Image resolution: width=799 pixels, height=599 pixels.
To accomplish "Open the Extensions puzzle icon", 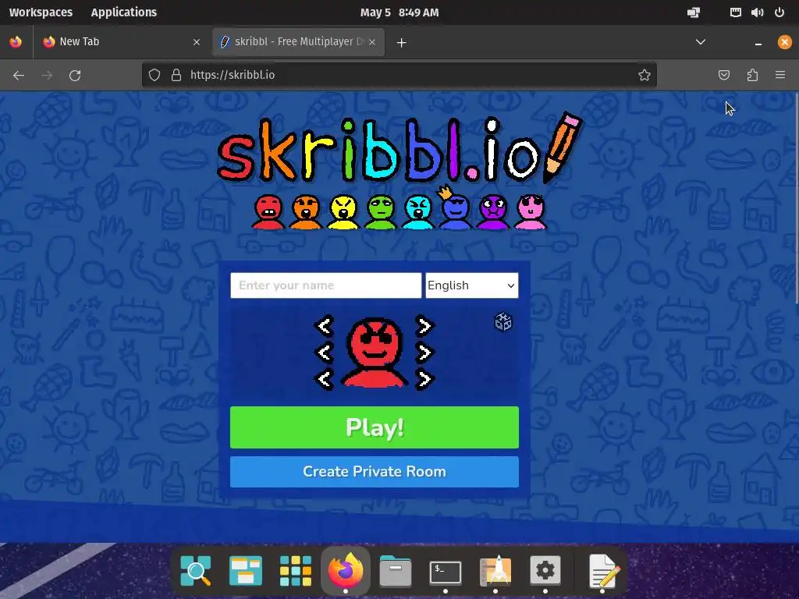I will pos(752,76).
